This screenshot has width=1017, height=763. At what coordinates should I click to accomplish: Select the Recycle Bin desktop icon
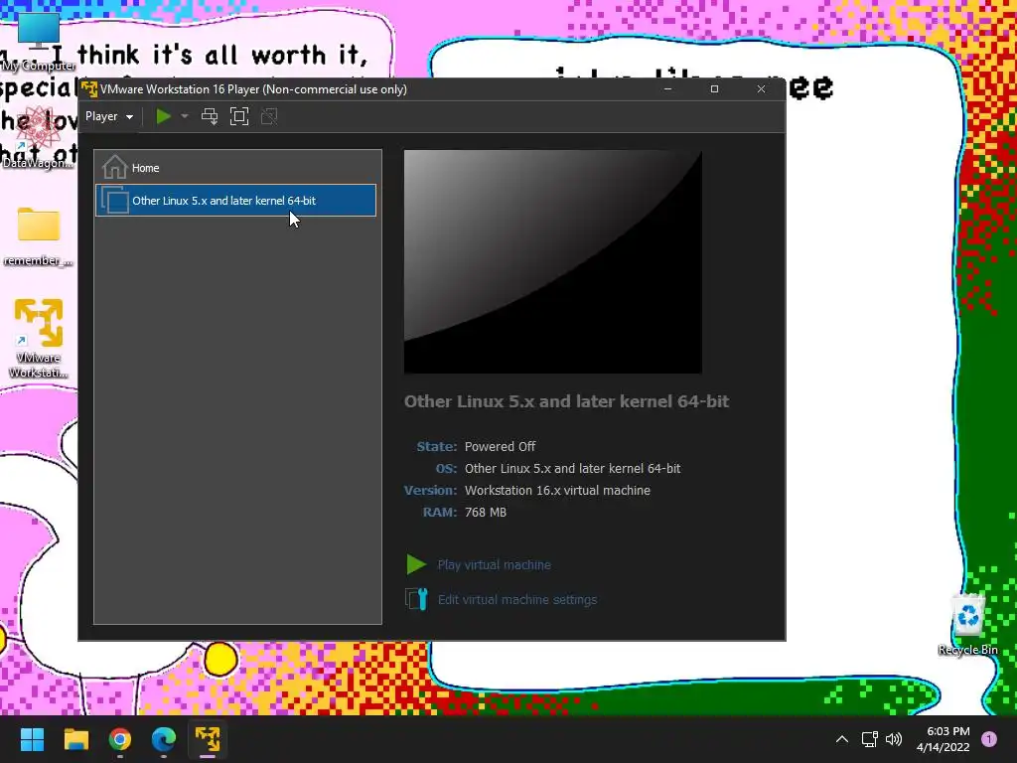tap(967, 626)
